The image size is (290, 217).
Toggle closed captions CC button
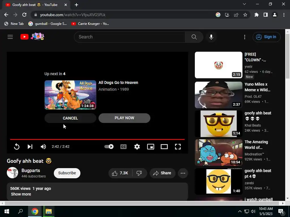pos(123,147)
